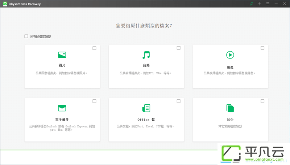290x165 pixels.
Task: Check the 所有的檔案類型 checkbox
Action: (x=26, y=36)
